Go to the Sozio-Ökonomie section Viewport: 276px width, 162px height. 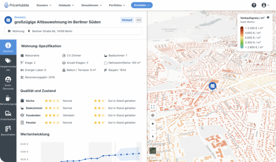click(8, 83)
